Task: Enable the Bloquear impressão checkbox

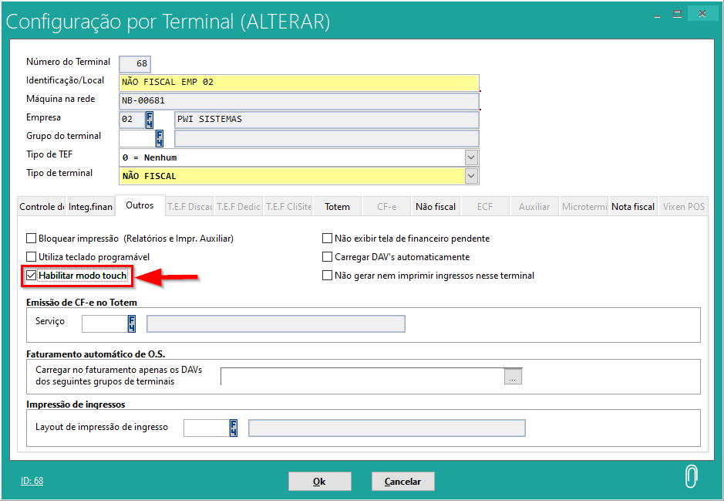Action: 32,239
